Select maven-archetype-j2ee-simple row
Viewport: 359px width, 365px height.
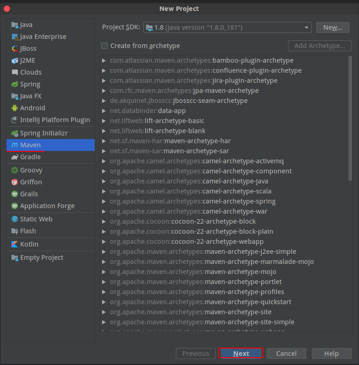point(224,252)
